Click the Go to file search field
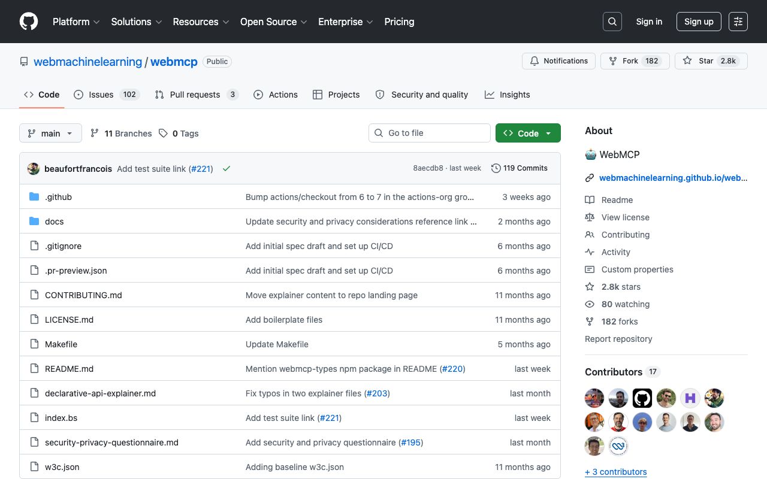 coord(430,133)
